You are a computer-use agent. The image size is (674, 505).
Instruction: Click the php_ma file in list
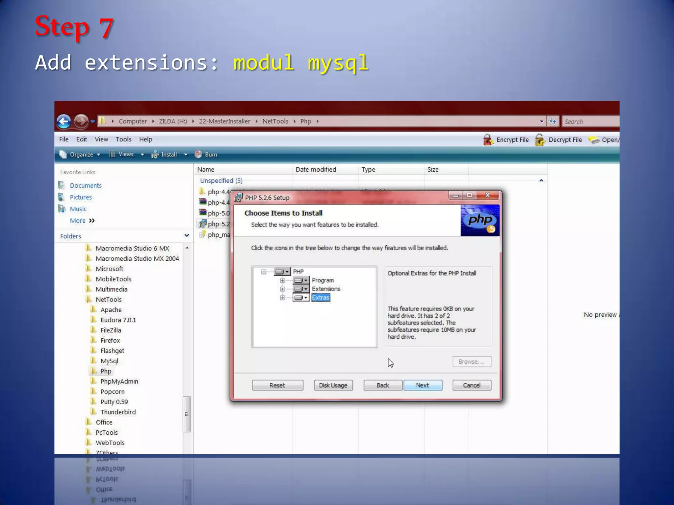click(215, 235)
